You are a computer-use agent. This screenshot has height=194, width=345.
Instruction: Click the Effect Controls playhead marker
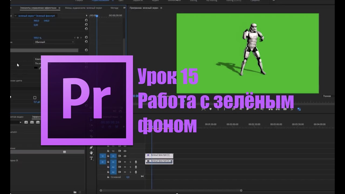(x=97, y=16)
